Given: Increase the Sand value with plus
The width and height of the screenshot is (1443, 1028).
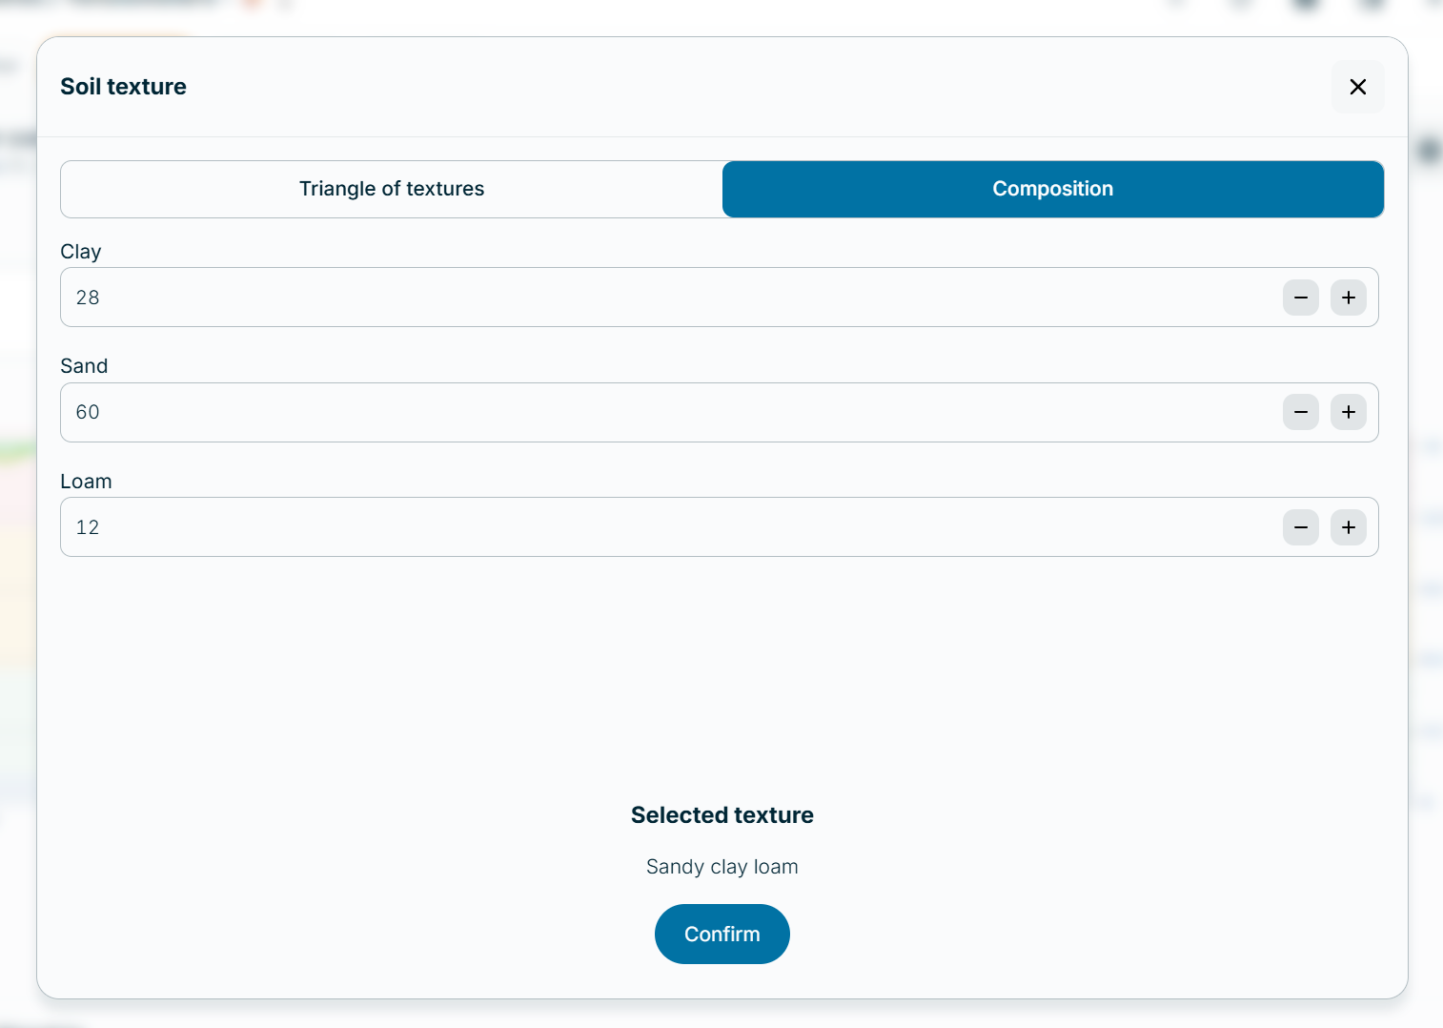Looking at the screenshot, I should [x=1349, y=412].
